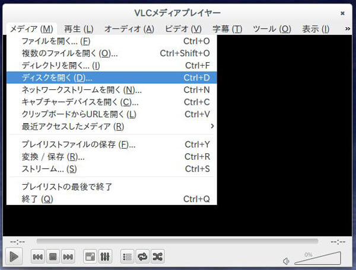Choose ネットワークストリームを開く (N)...
Viewport: 356px width, 270px height.
112,90
